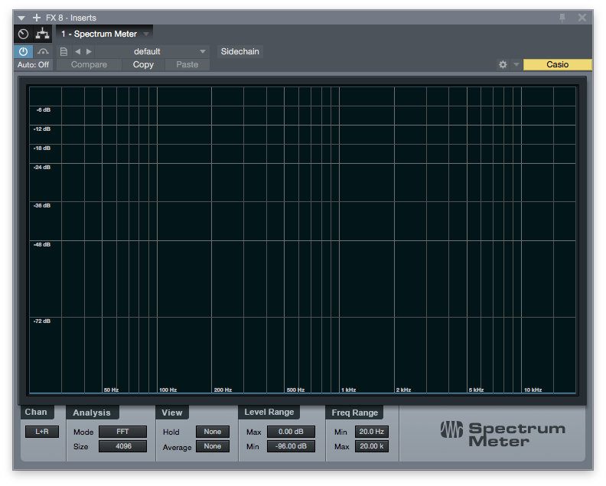Go to the next preset arrow
This screenshot has width=606, height=486.
coord(89,52)
